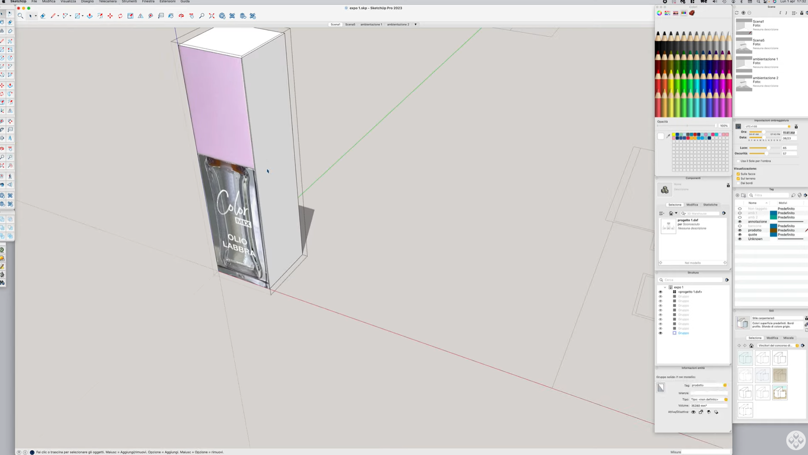Select the Zoom Extents tool in toolbar

pyautogui.click(x=212, y=16)
